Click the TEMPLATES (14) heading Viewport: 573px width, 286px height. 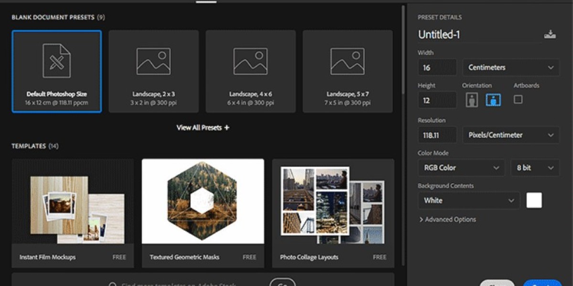tap(35, 146)
